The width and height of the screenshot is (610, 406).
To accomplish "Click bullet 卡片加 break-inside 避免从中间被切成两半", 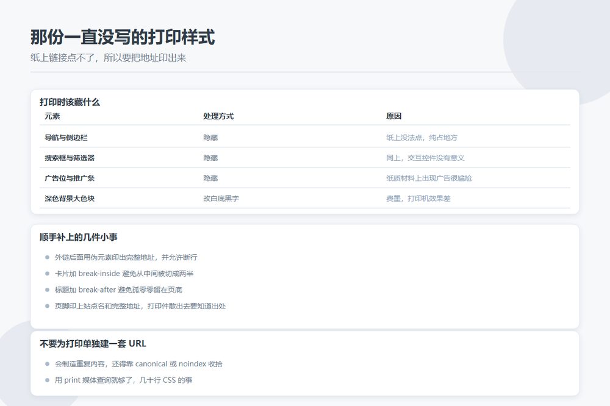I will 124,273.
